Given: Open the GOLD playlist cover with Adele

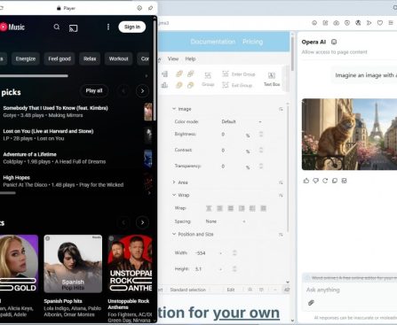Looking at the screenshot, I should pos(19,264).
